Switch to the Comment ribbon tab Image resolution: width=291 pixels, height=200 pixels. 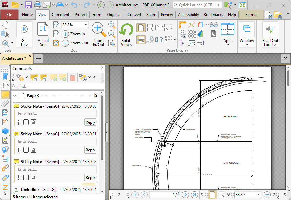click(x=60, y=15)
